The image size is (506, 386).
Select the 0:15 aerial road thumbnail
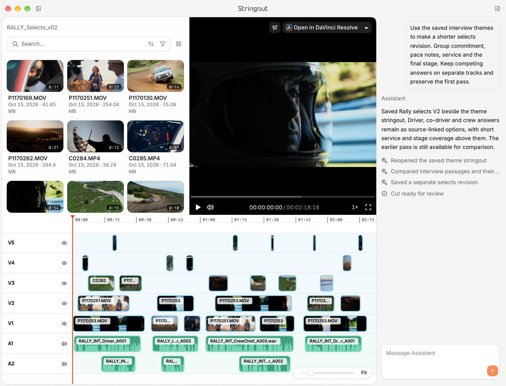(x=95, y=197)
